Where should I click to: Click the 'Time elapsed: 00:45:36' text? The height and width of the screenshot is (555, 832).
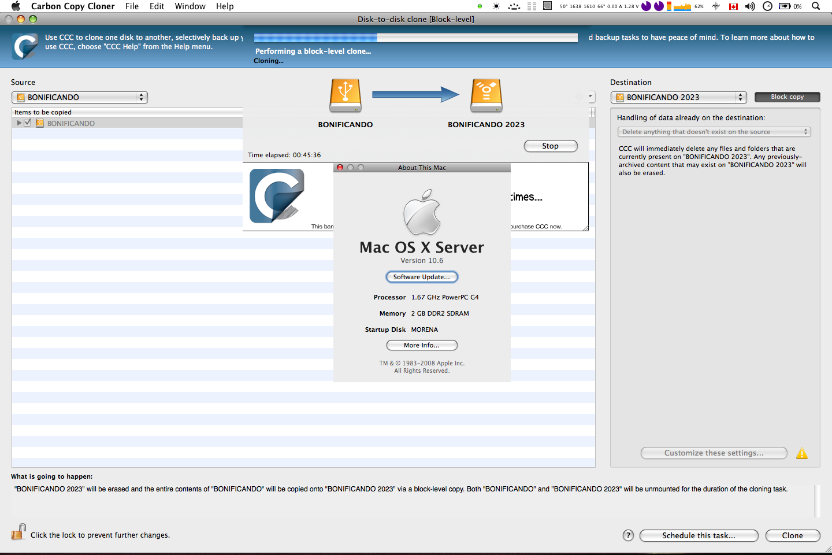[x=284, y=155]
